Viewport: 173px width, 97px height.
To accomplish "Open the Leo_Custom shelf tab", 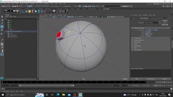I will [106, 9].
